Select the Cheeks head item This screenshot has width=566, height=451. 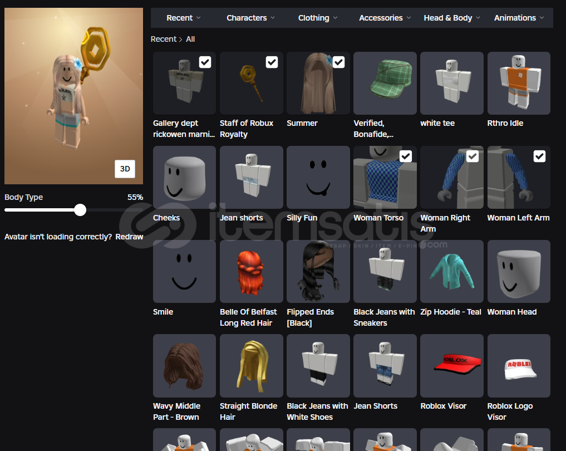click(x=184, y=177)
